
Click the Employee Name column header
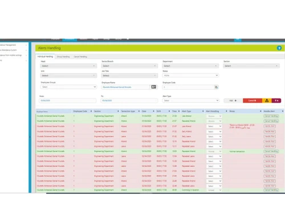coord(42,111)
